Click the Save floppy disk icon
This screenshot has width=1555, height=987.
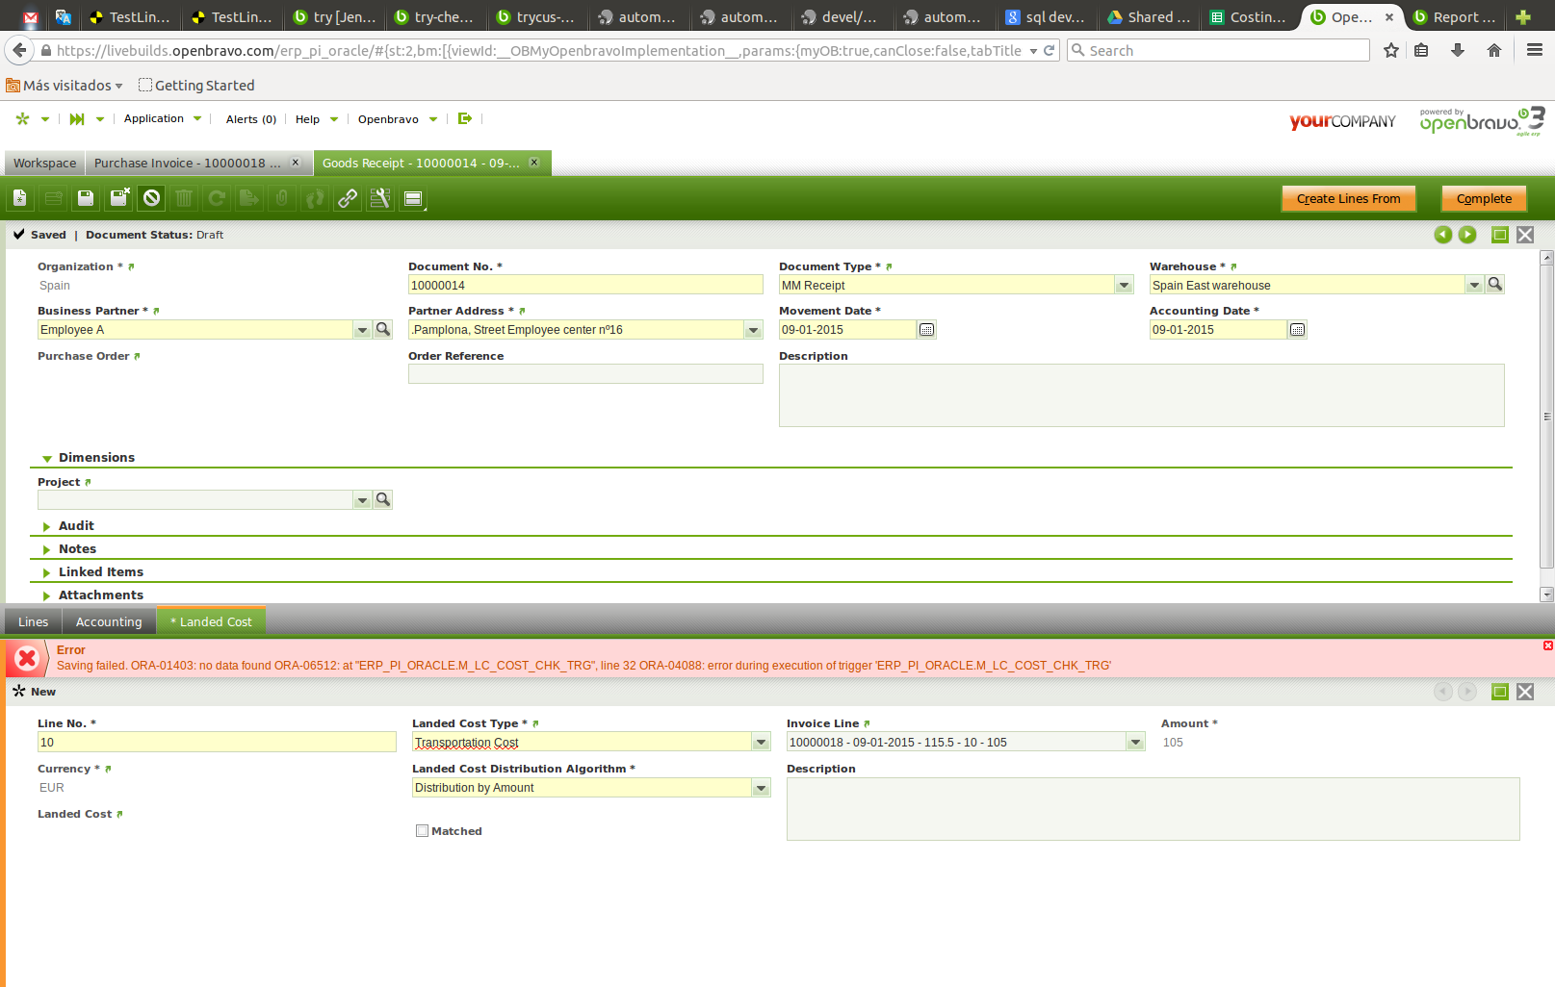[86, 198]
